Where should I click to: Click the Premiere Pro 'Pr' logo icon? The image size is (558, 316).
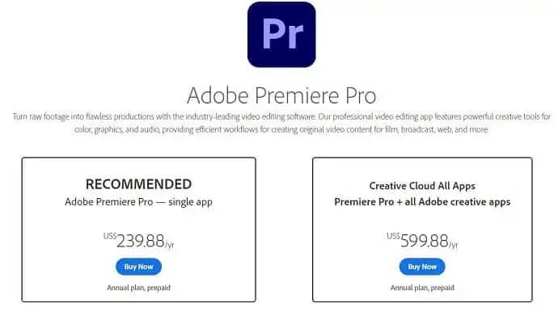(x=281, y=35)
